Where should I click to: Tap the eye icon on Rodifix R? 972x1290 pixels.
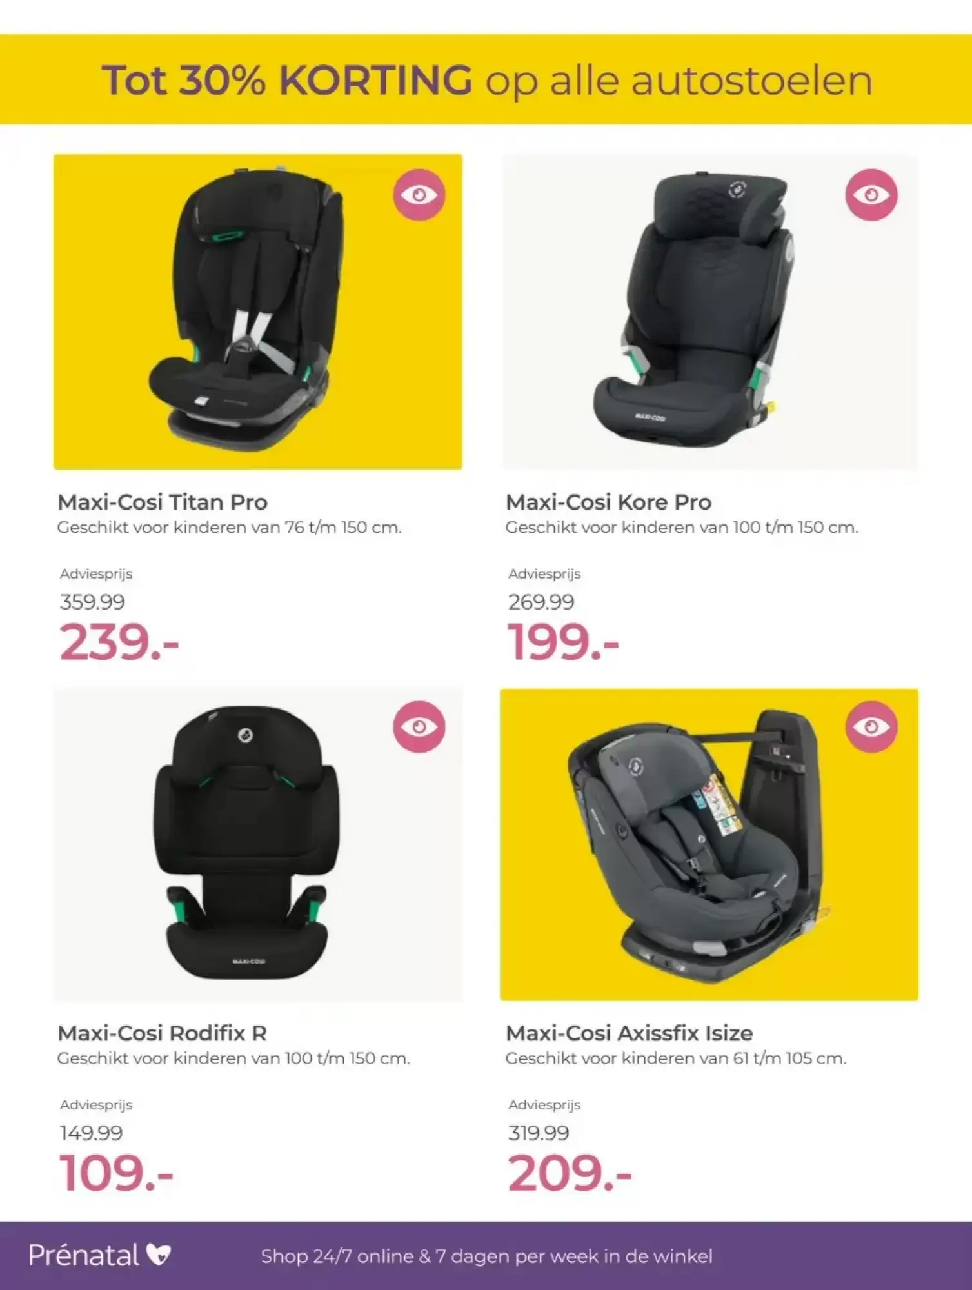(x=419, y=726)
